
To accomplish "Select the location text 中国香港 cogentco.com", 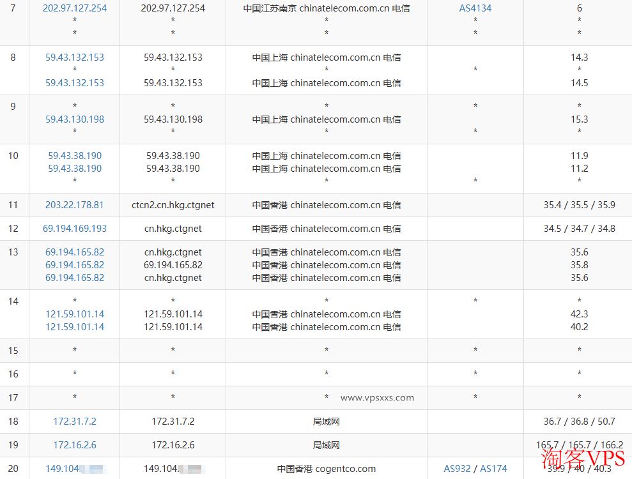I will coord(327,469).
